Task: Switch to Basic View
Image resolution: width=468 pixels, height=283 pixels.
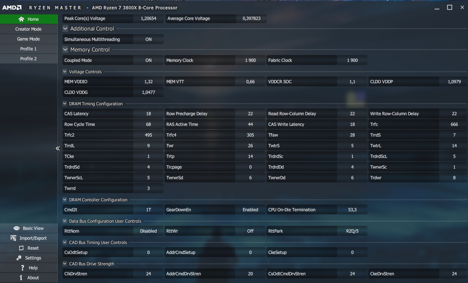Action: [x=29, y=228]
